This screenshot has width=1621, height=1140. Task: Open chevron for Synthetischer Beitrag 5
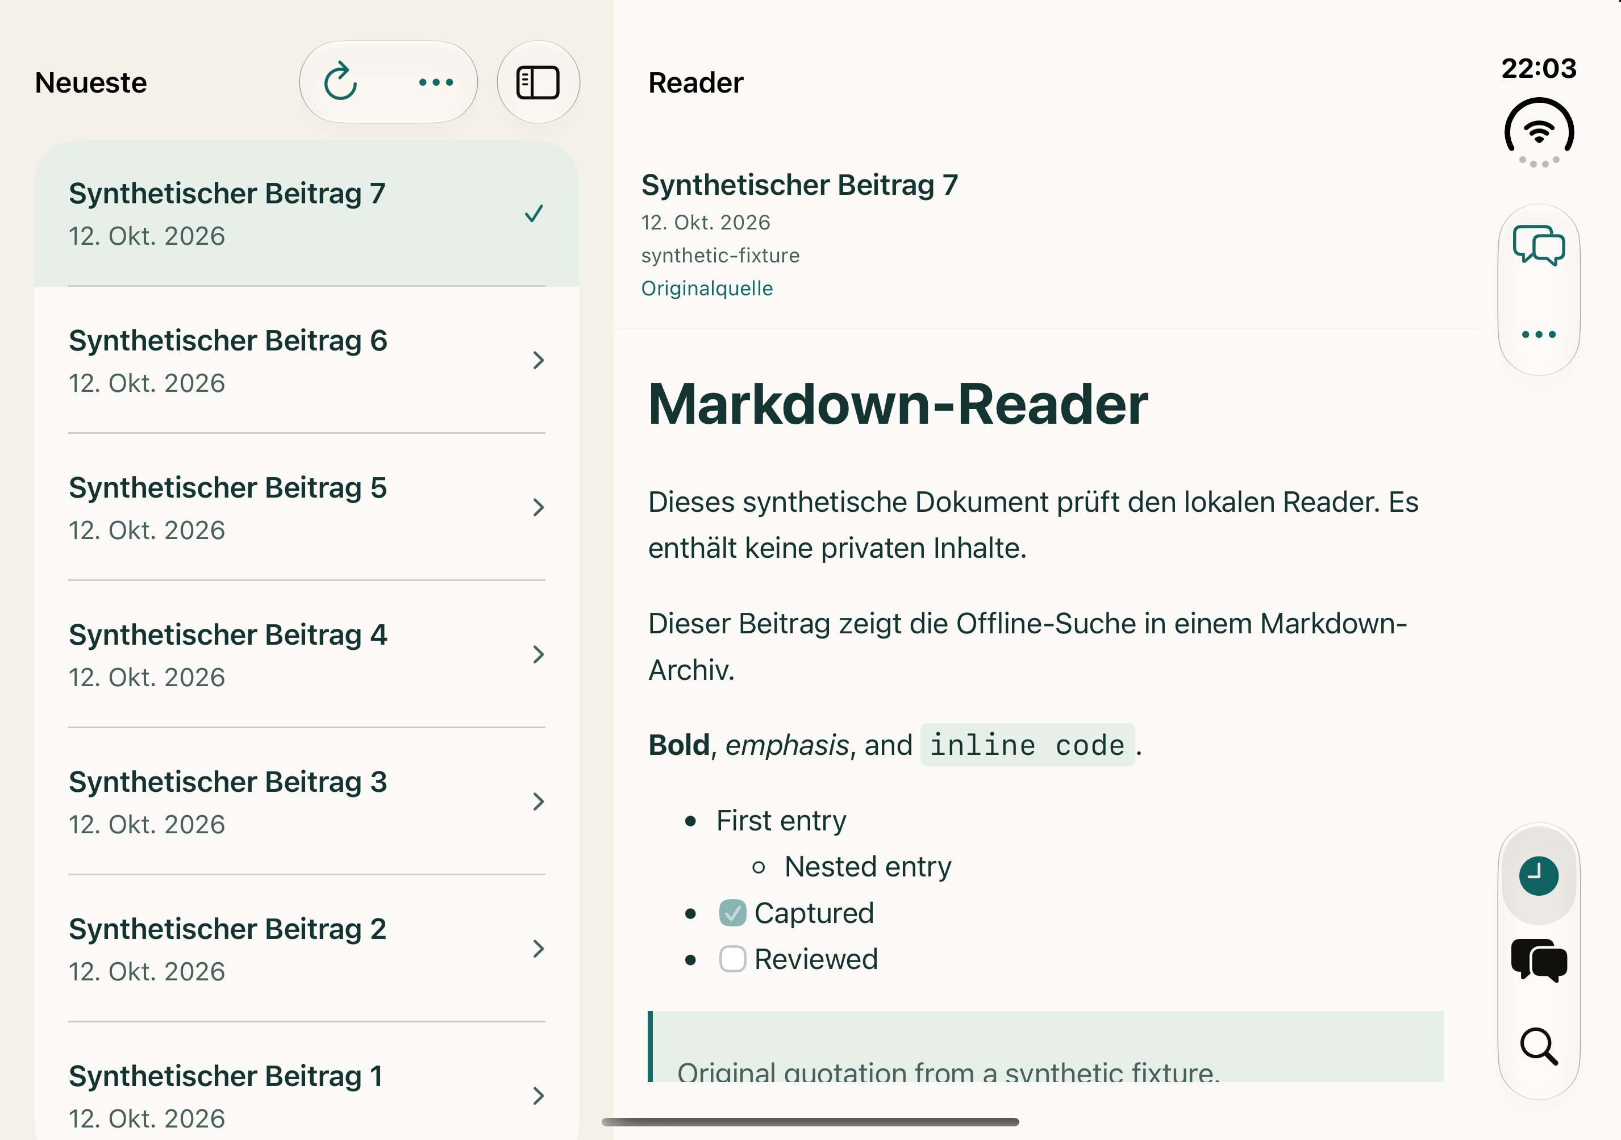tap(539, 507)
